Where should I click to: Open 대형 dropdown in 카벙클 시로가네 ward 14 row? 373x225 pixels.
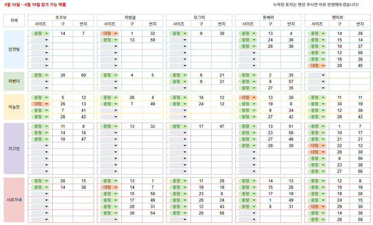tap(110, 187)
